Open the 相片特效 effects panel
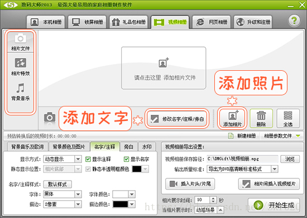This screenshot has height=218, width=307. (x=20, y=67)
